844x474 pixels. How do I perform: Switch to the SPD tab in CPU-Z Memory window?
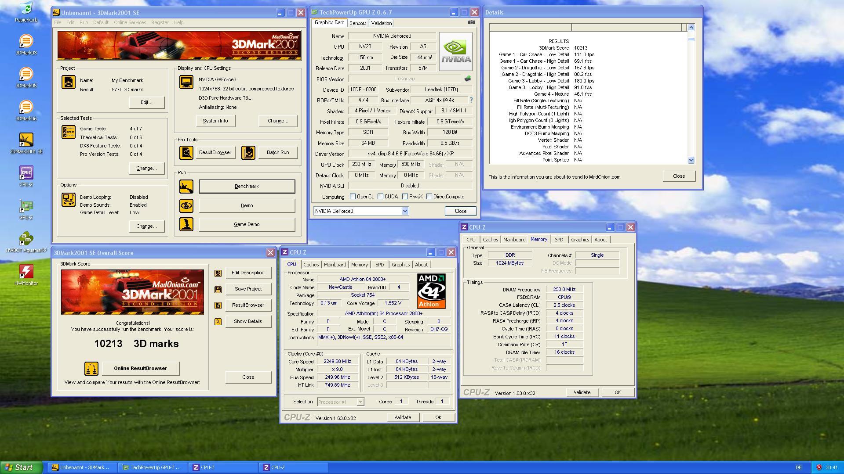(x=559, y=240)
